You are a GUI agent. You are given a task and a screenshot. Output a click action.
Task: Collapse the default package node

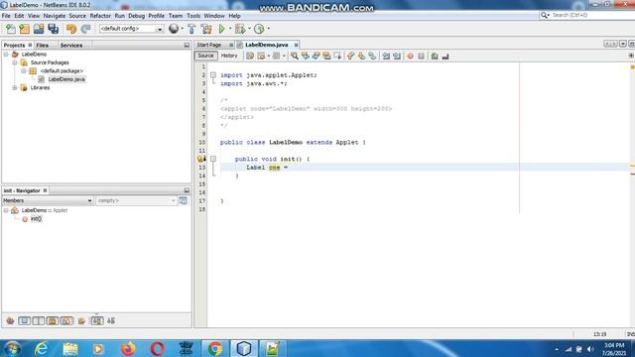point(24,70)
